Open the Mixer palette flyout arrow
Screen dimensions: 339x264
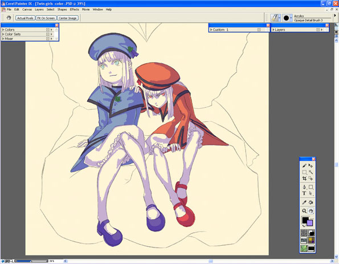(x=51, y=39)
